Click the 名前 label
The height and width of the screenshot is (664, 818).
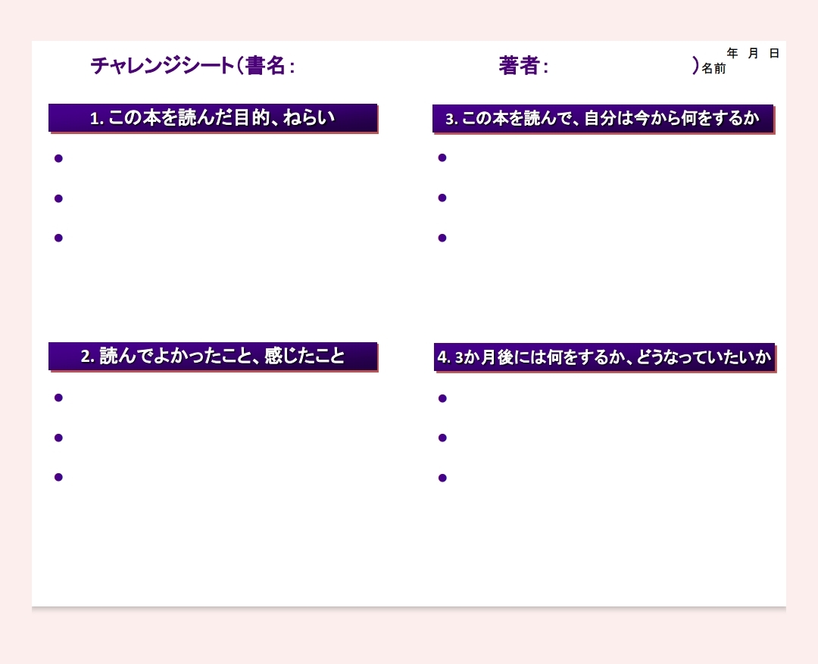[713, 69]
